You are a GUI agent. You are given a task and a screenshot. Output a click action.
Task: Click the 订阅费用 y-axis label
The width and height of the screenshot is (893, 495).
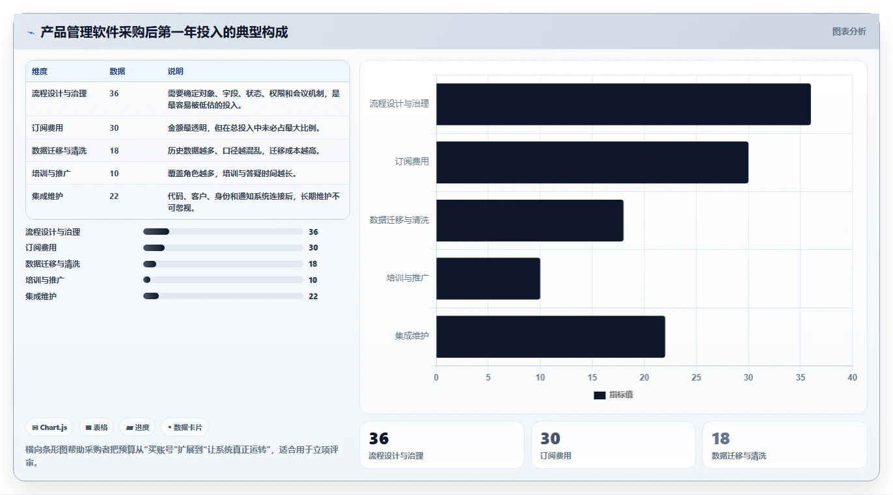pos(412,162)
